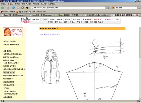This screenshot has width=141, height=103.
Task: Click the shirt illustration image
Action: point(50,66)
